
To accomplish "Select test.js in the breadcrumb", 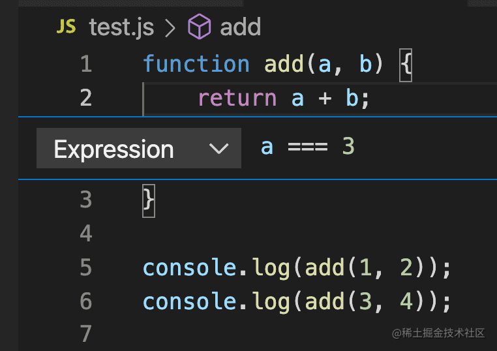I will [x=121, y=27].
